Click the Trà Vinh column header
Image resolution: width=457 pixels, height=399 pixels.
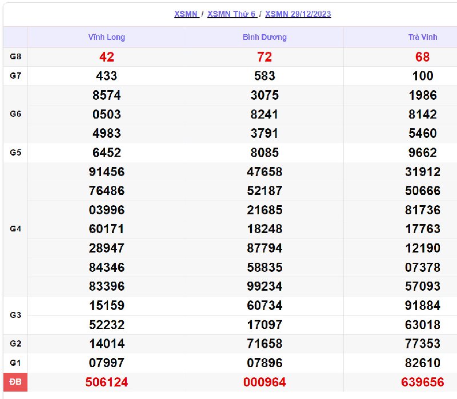[423, 37]
